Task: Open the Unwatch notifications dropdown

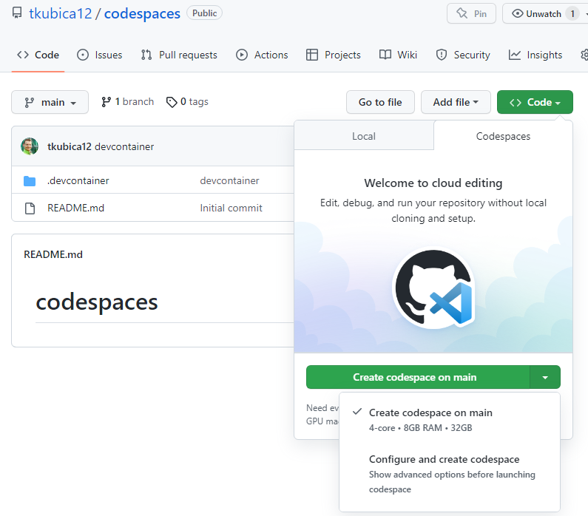Action: click(544, 13)
